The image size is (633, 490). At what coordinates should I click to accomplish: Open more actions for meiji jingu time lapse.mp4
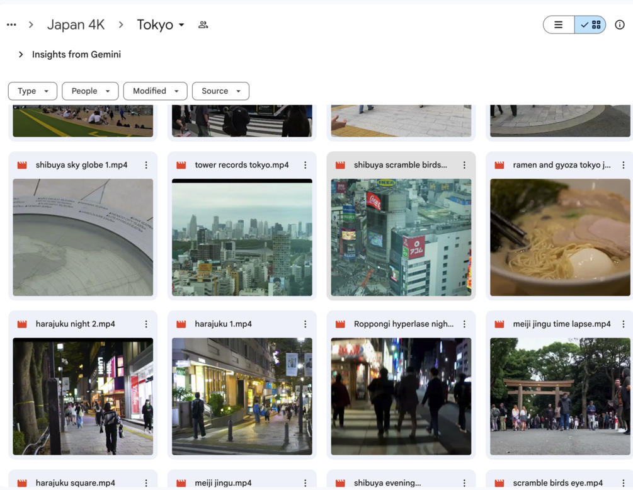[624, 324]
